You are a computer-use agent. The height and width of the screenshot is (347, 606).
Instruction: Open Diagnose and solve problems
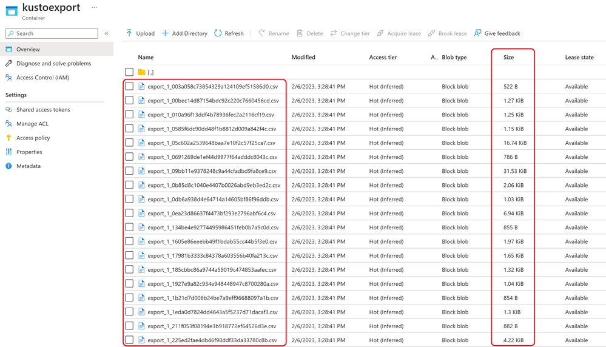click(54, 63)
